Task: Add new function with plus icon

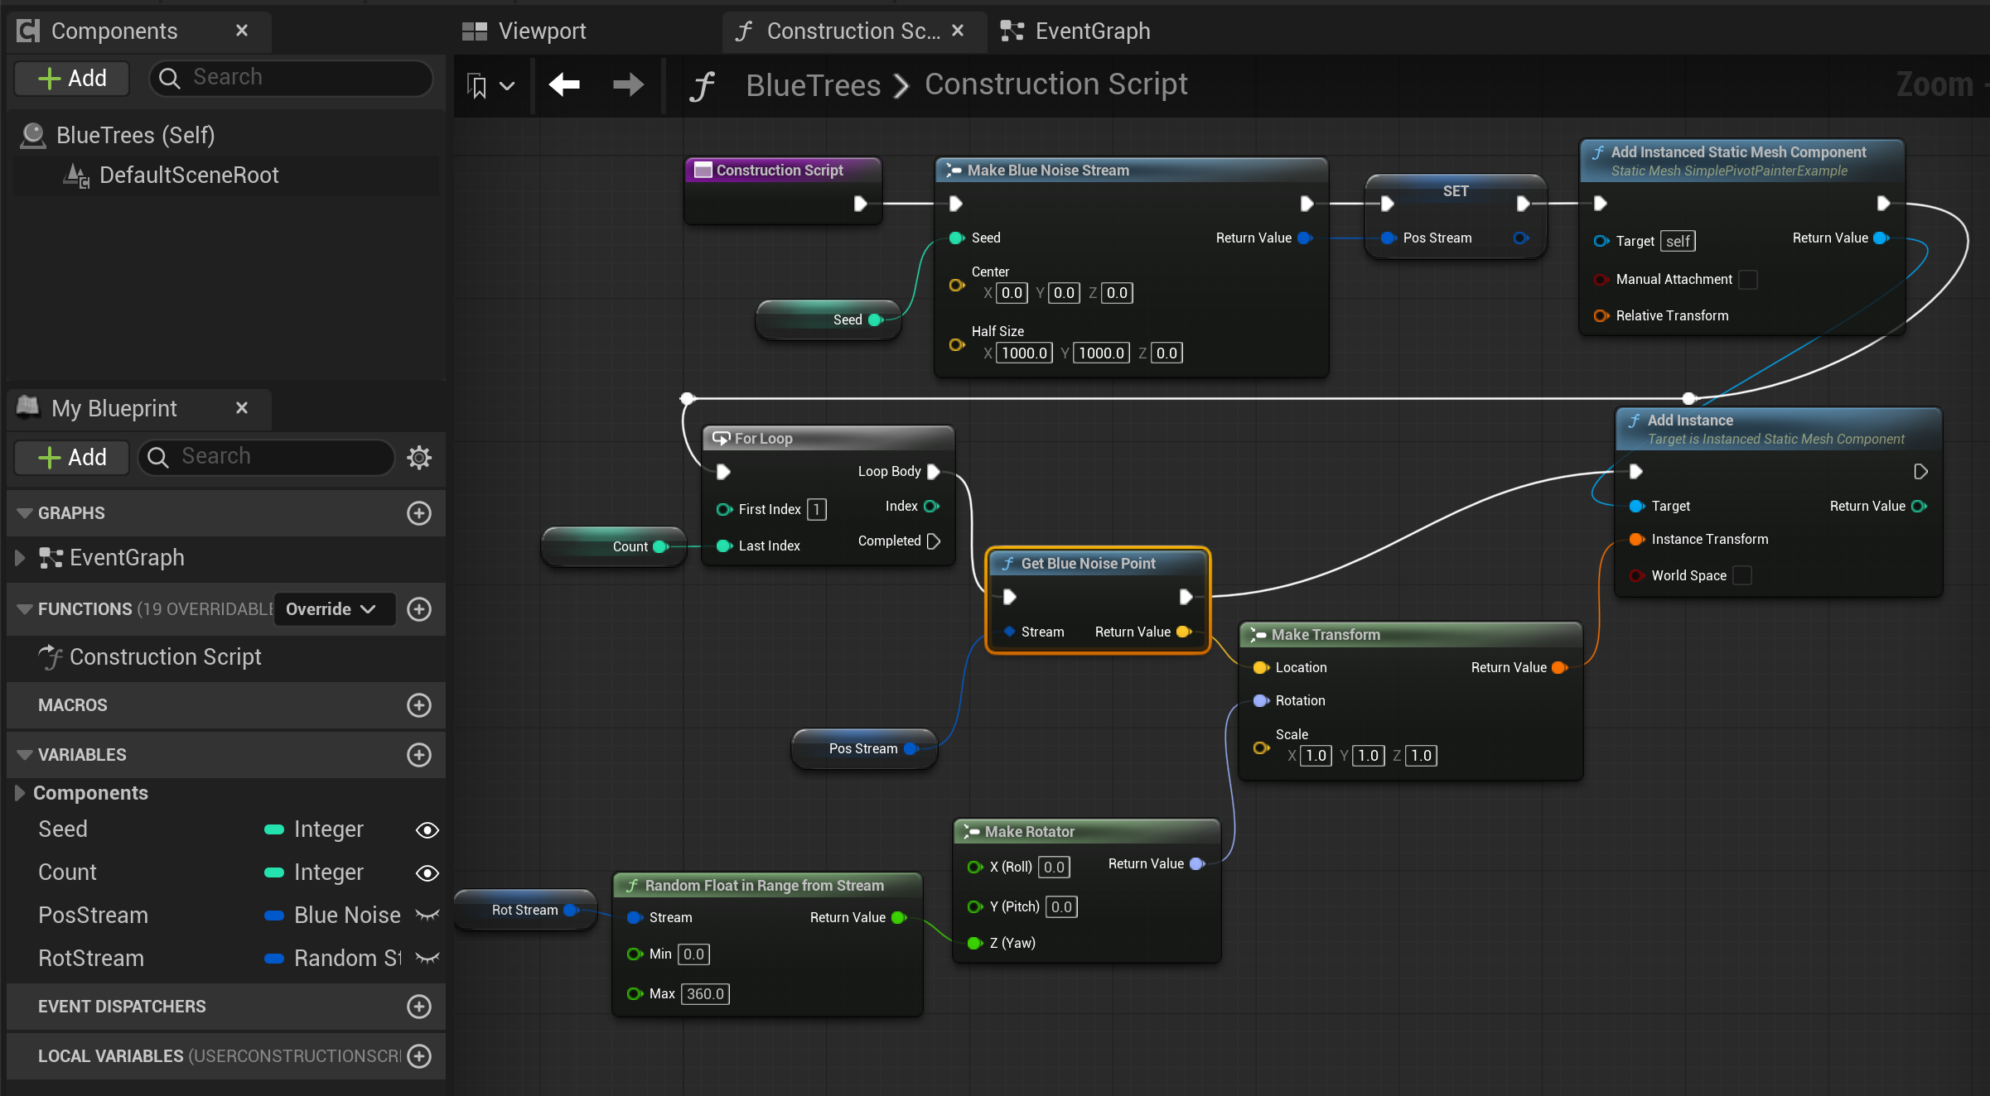Action: click(419, 609)
